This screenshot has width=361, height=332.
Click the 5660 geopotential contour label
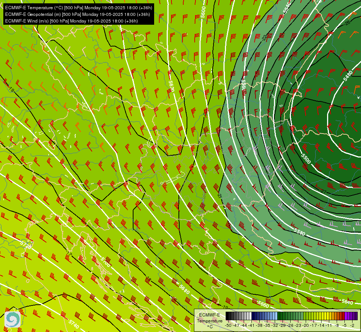tap(263, 304)
